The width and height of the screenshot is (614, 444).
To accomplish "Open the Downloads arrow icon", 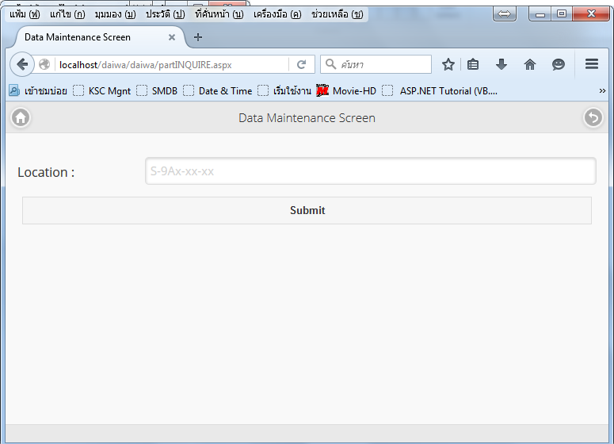I will (x=501, y=64).
